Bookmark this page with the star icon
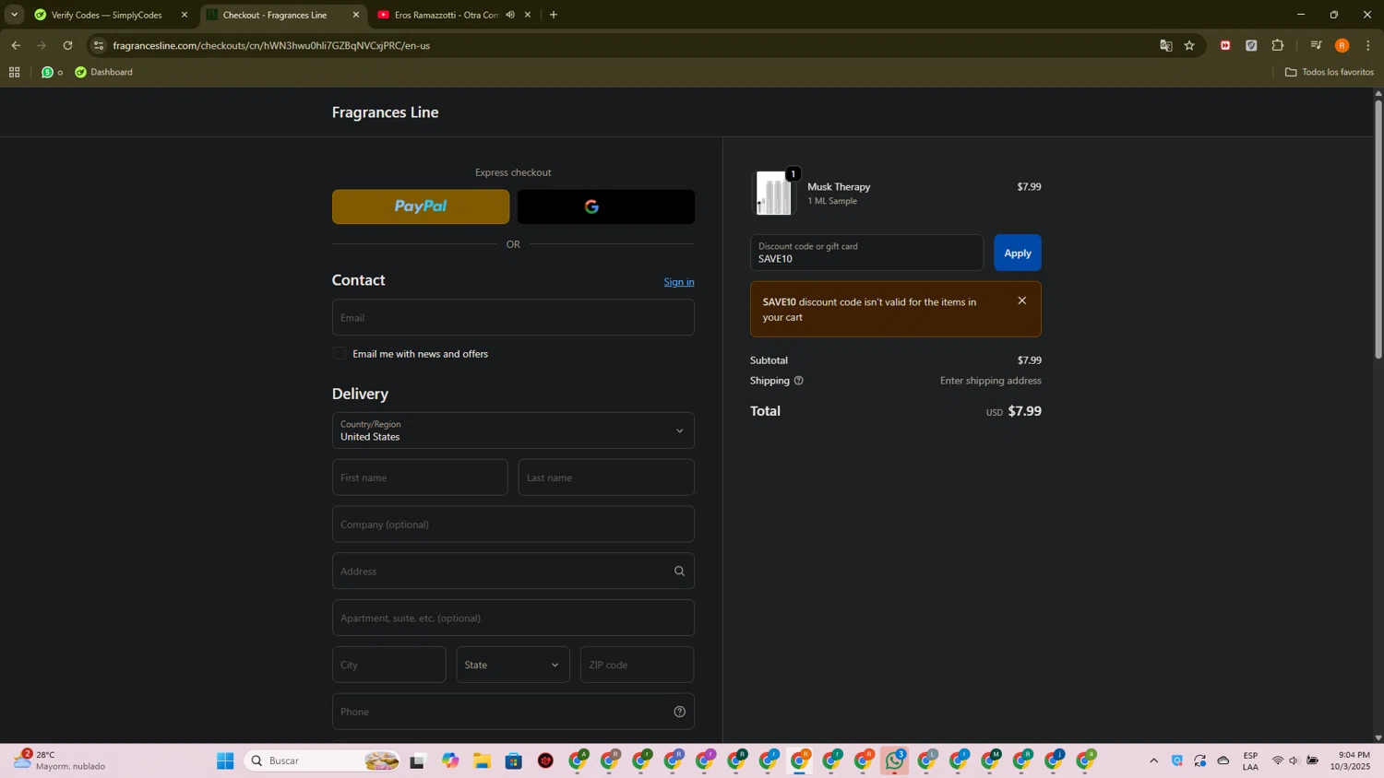This screenshot has height=778, width=1384. click(1189, 45)
